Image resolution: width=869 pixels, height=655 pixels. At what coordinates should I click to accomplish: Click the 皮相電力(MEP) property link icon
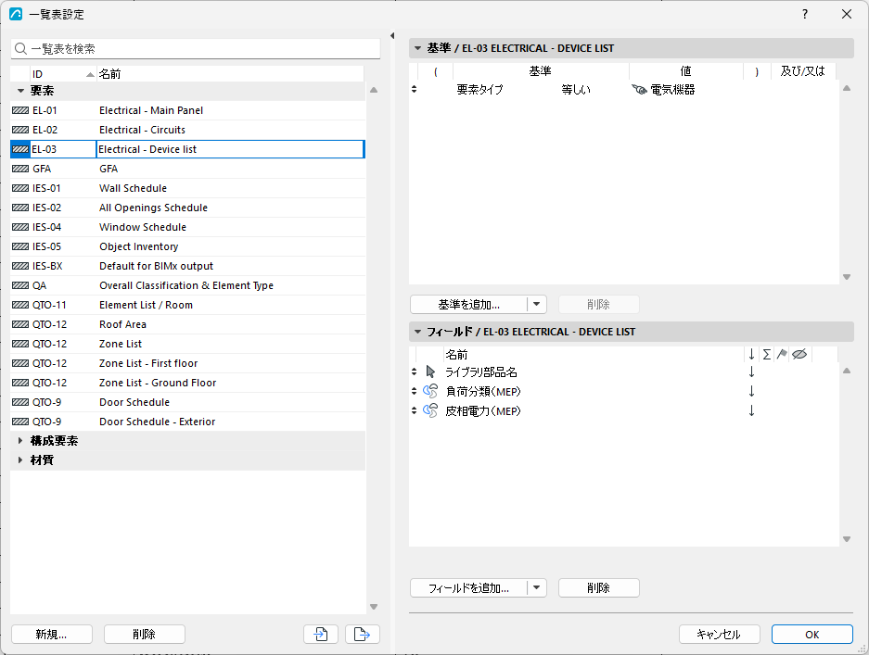click(x=430, y=410)
